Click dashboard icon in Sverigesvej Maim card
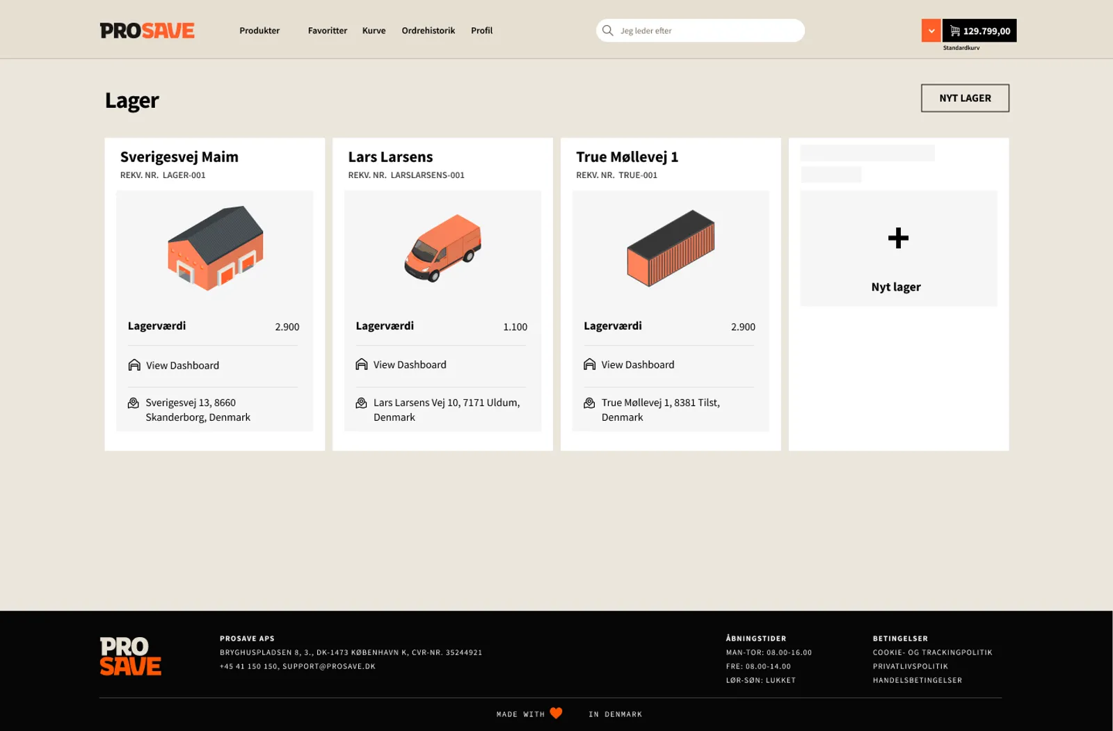This screenshot has width=1113, height=731. (134, 365)
